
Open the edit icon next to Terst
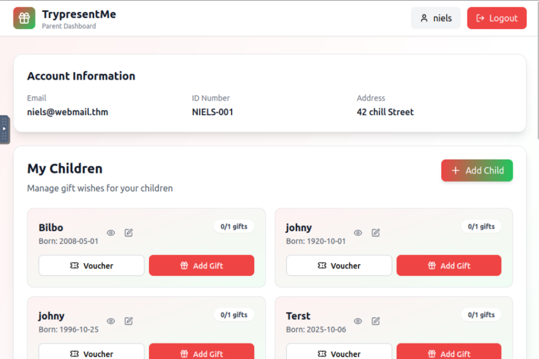375,321
